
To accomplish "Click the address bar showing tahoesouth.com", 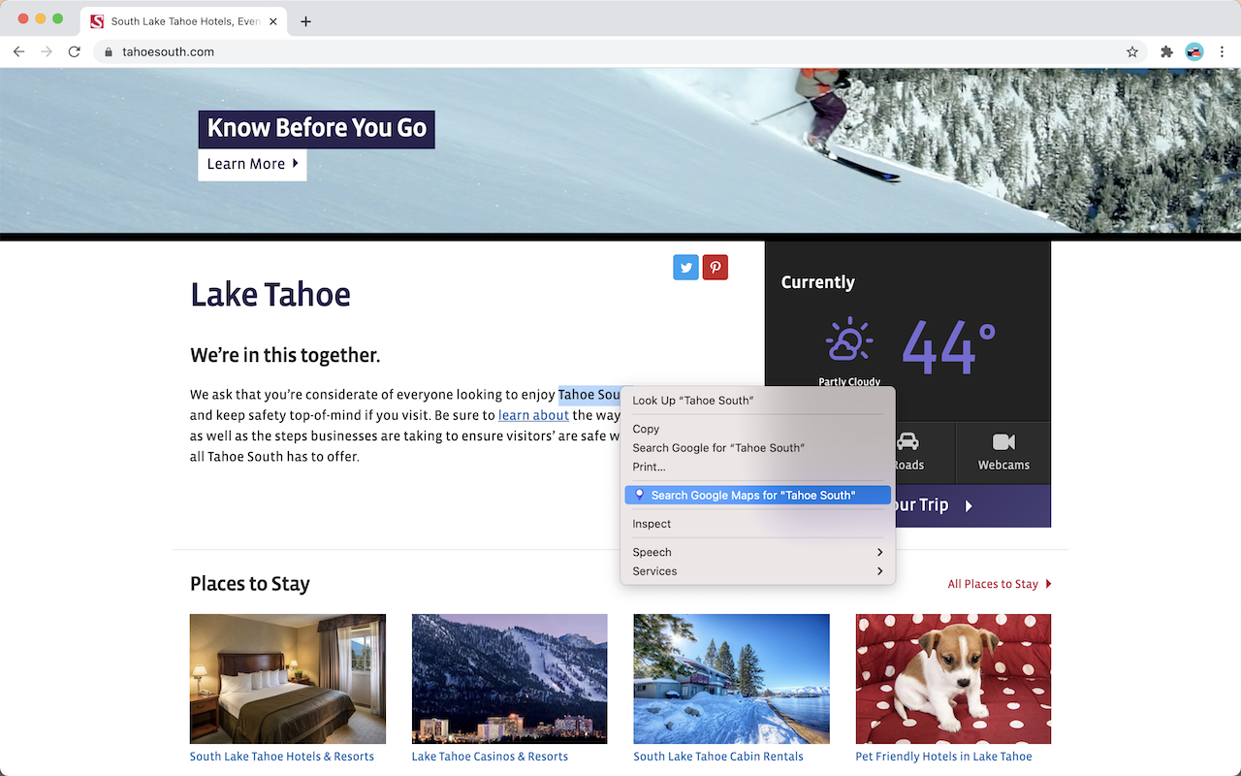I will pos(620,51).
